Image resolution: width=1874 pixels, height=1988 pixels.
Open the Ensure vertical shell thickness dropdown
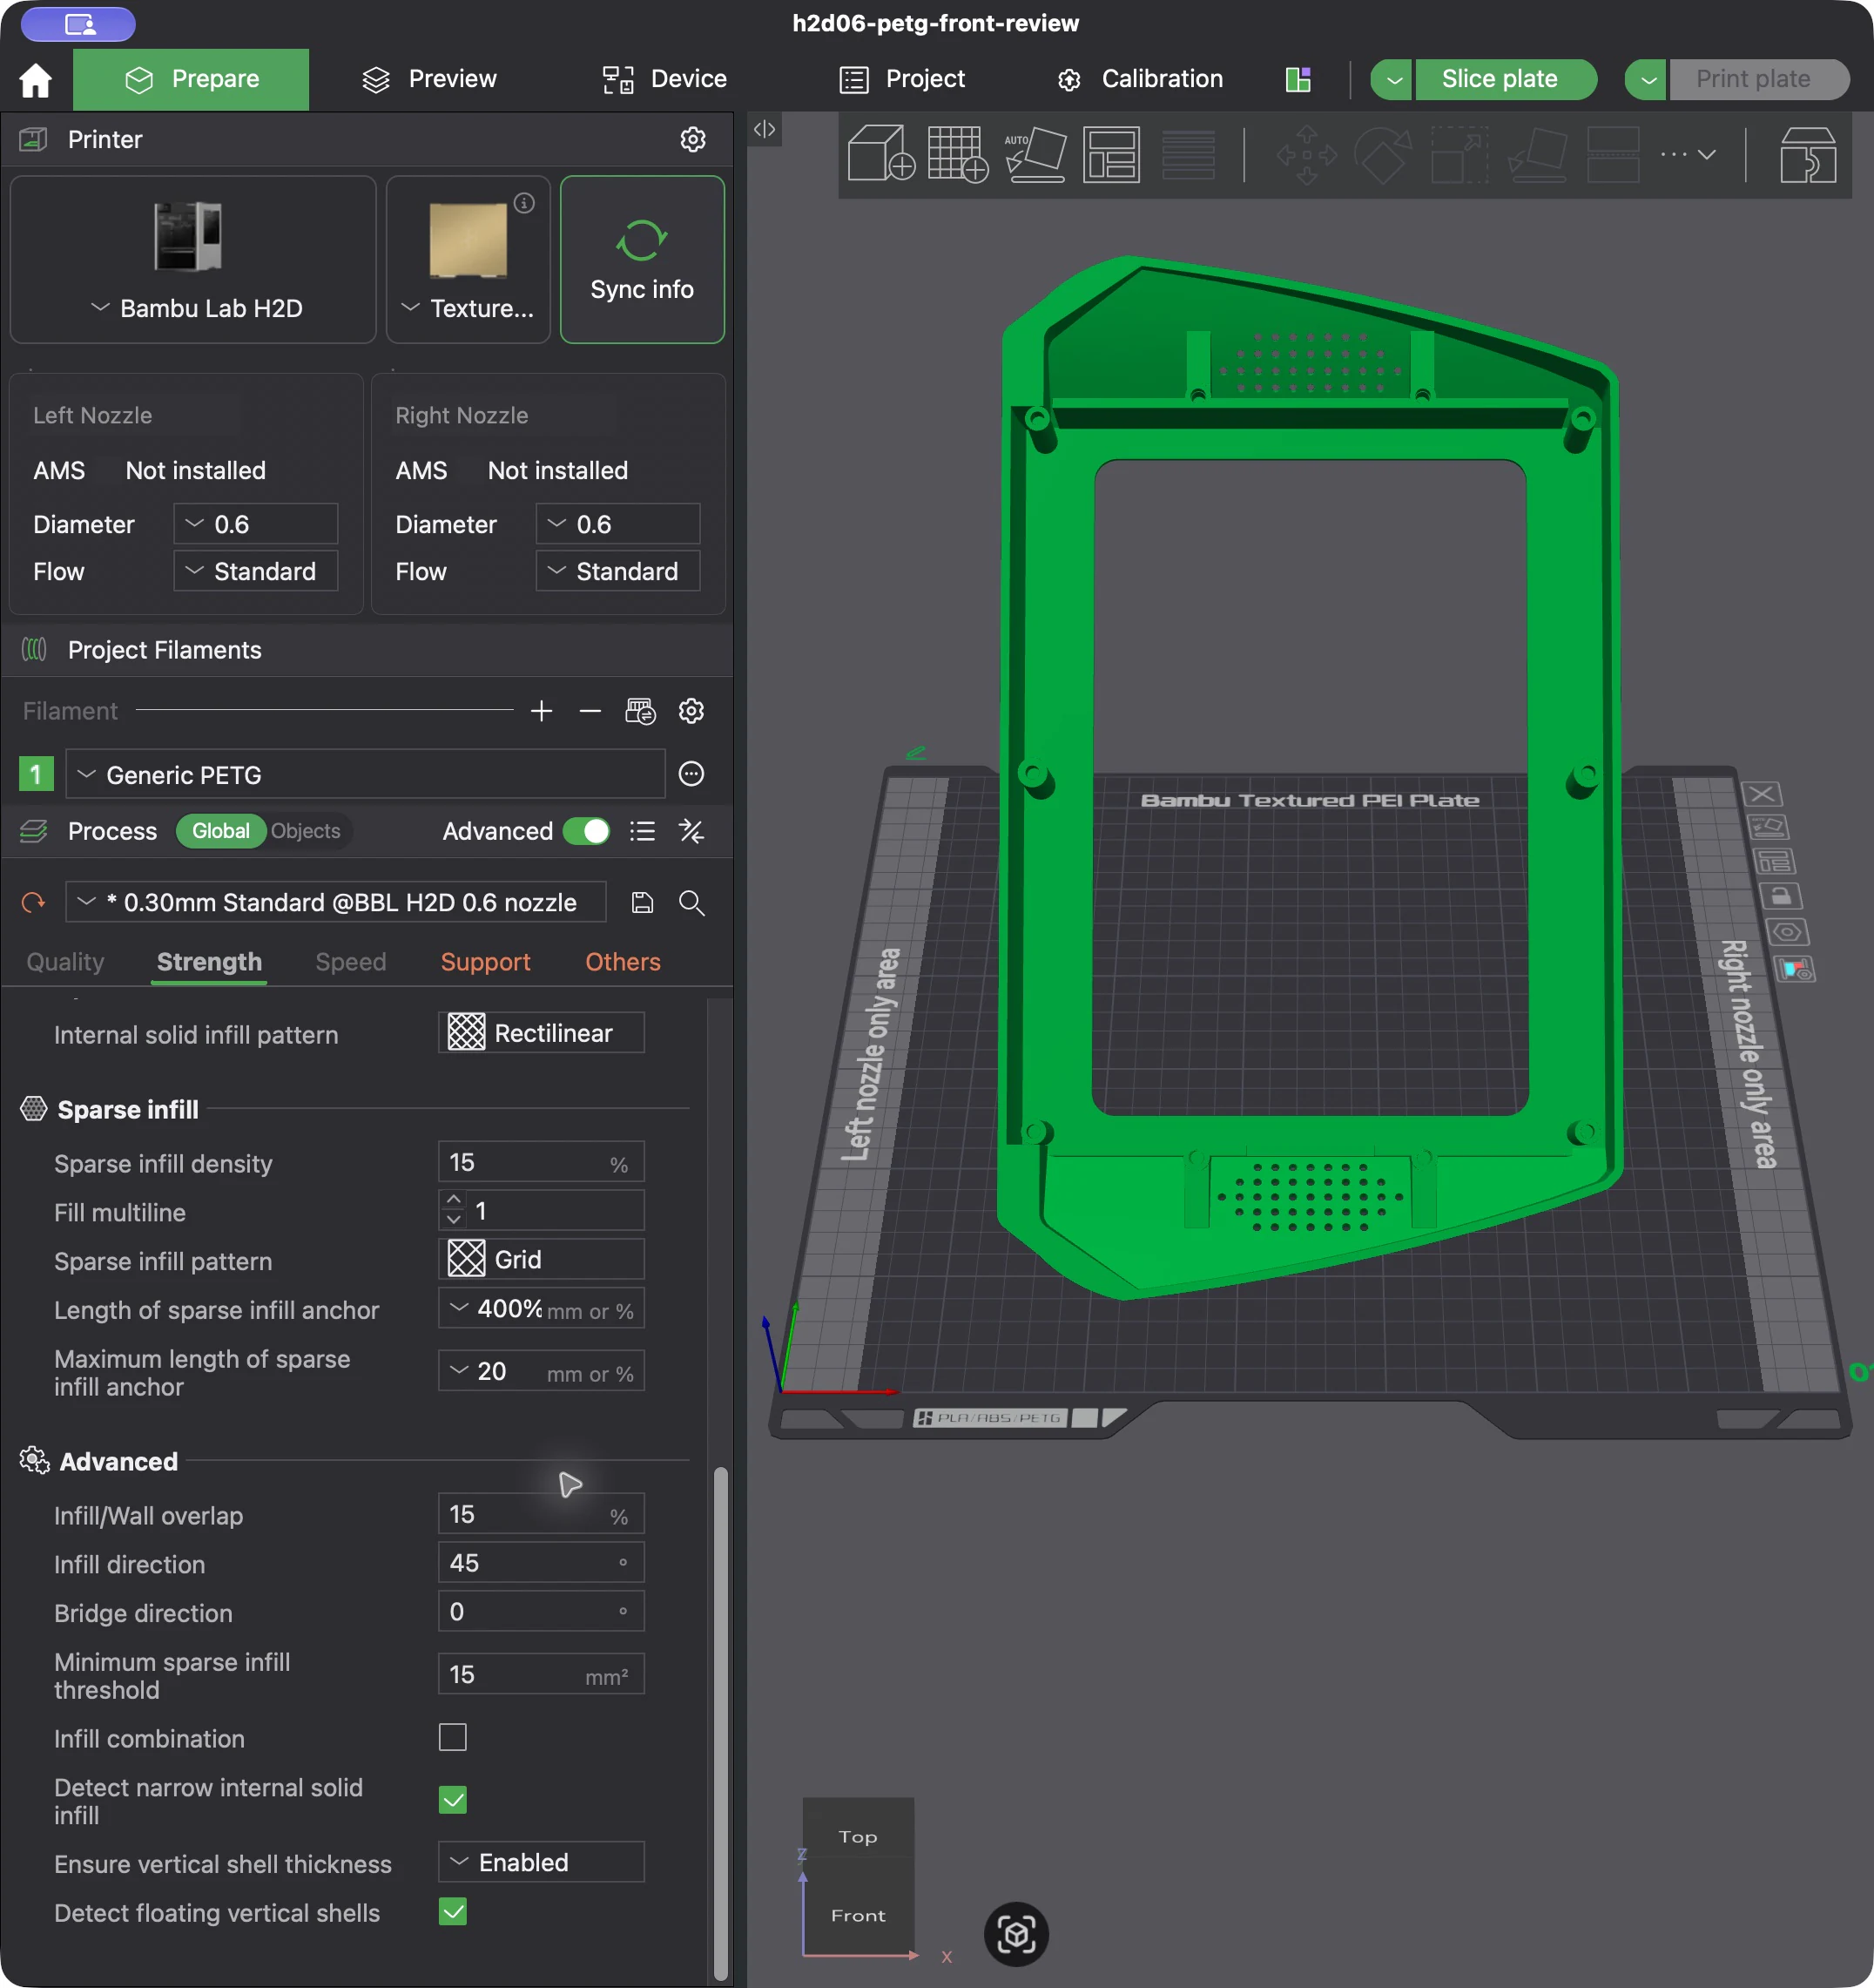[x=542, y=1862]
